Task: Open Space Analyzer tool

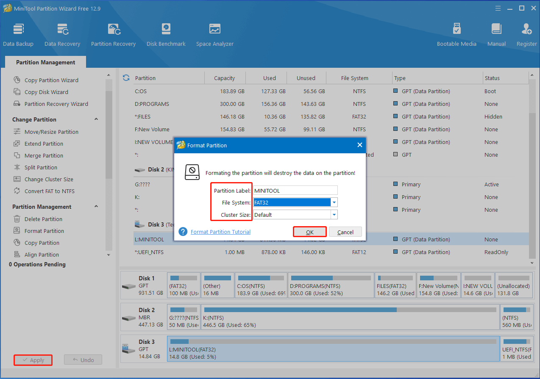Action: point(215,35)
